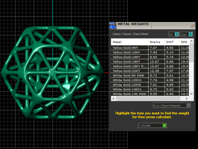
Task: Click the vertical scrollbar thumb
Action: 191,53
